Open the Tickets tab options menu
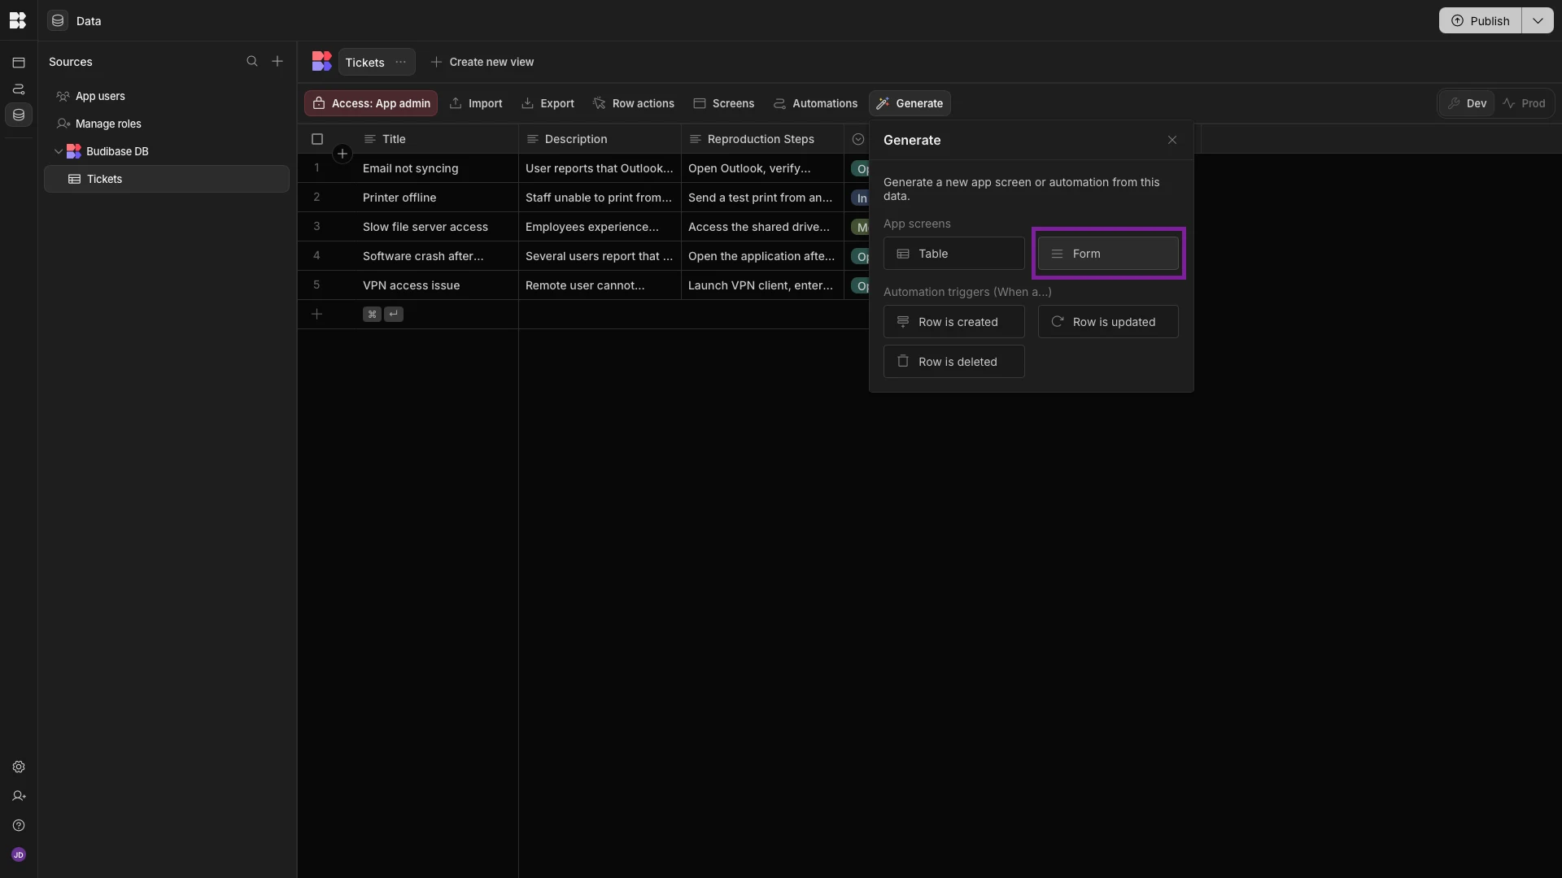1562x878 pixels. coord(399,62)
